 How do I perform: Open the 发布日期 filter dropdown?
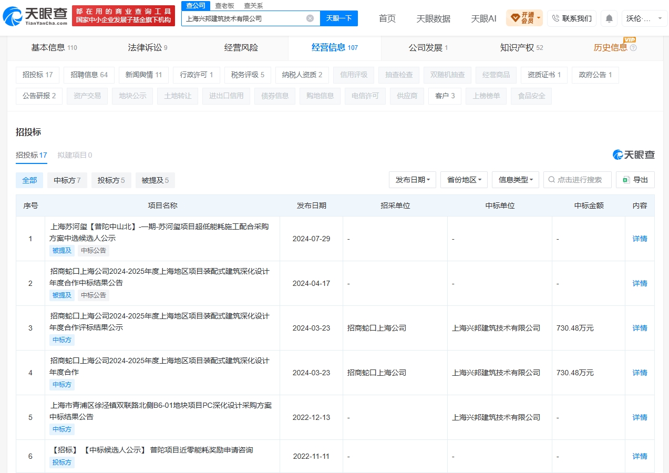[x=413, y=180]
